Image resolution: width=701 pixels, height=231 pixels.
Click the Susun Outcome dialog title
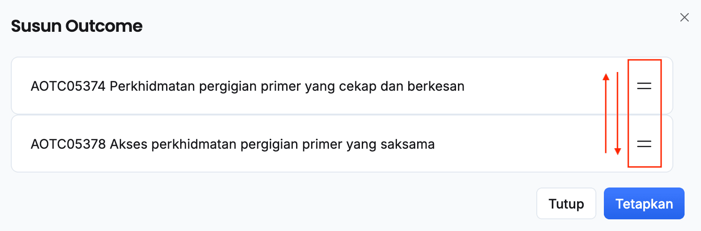click(76, 26)
